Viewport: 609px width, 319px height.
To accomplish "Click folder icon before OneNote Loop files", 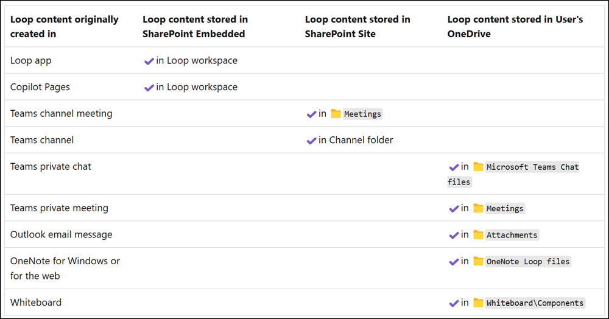I will pyautogui.click(x=479, y=261).
